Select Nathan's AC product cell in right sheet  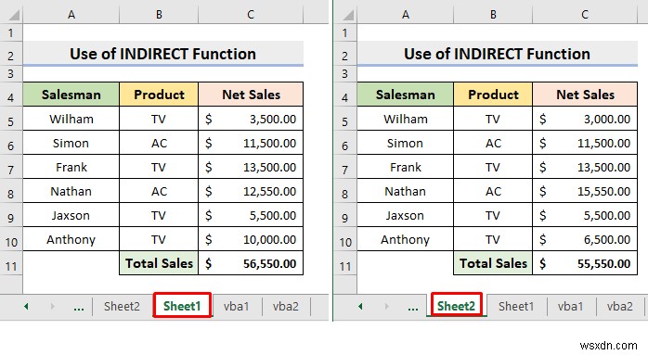click(x=493, y=191)
